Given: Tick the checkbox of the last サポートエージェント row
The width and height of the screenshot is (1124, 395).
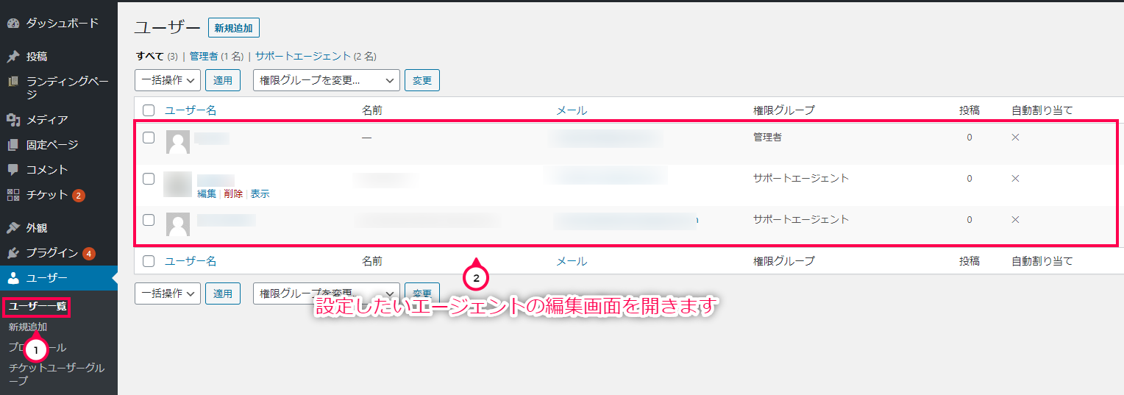Looking at the screenshot, I should (x=149, y=220).
